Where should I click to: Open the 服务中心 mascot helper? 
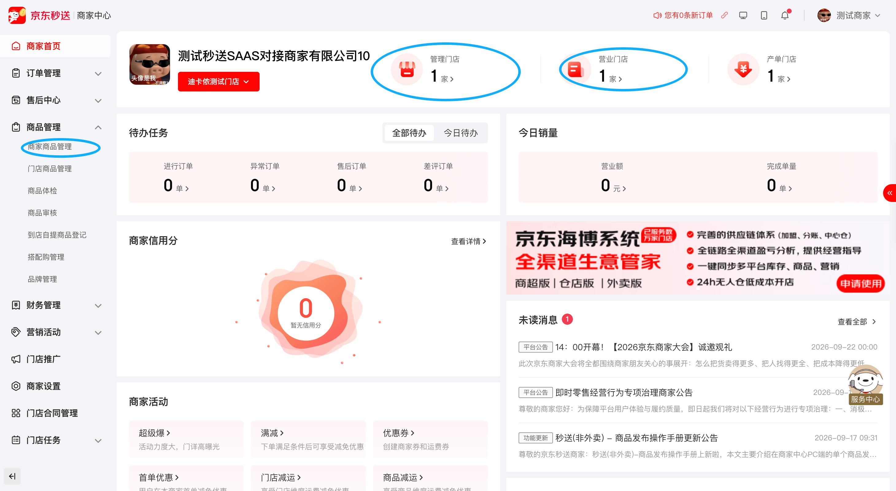(x=865, y=385)
